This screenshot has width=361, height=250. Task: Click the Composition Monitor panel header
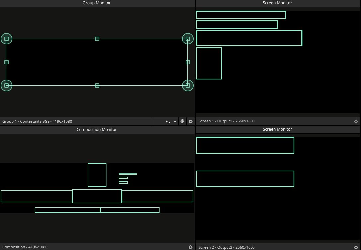97,130
